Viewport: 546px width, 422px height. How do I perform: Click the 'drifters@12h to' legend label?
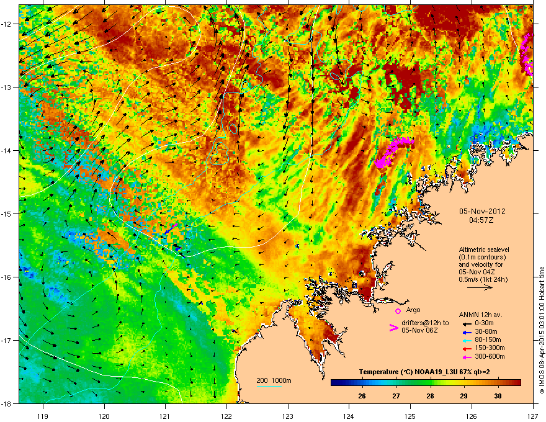pyautogui.click(x=425, y=323)
